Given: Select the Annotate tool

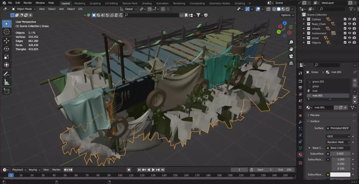Looking at the screenshot, I should click(x=7, y=74).
